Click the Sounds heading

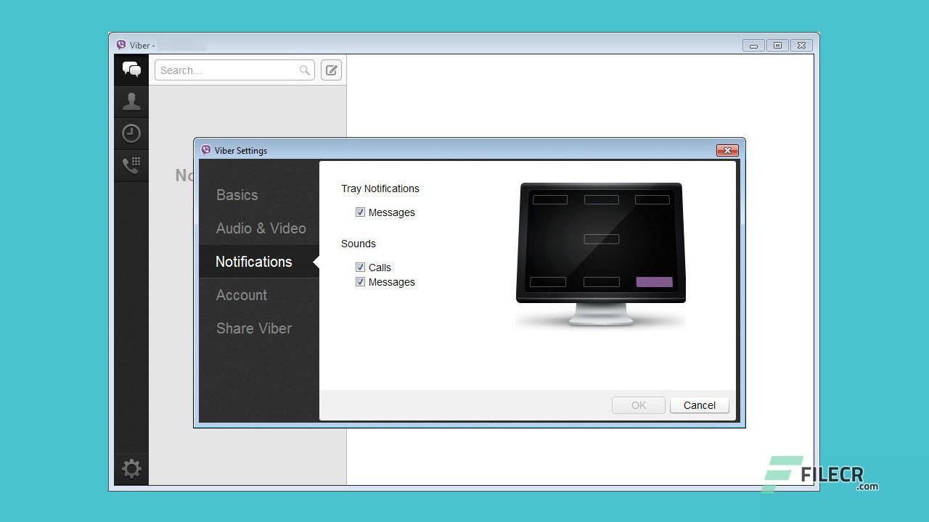[x=359, y=244]
